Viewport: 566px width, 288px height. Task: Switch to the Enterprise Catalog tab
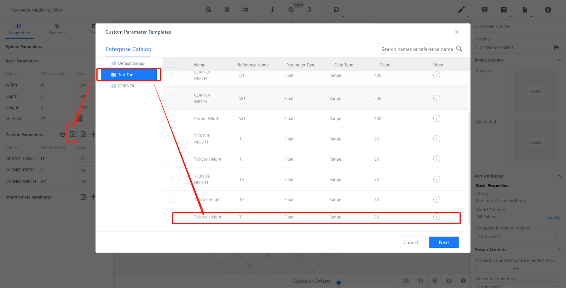click(128, 49)
